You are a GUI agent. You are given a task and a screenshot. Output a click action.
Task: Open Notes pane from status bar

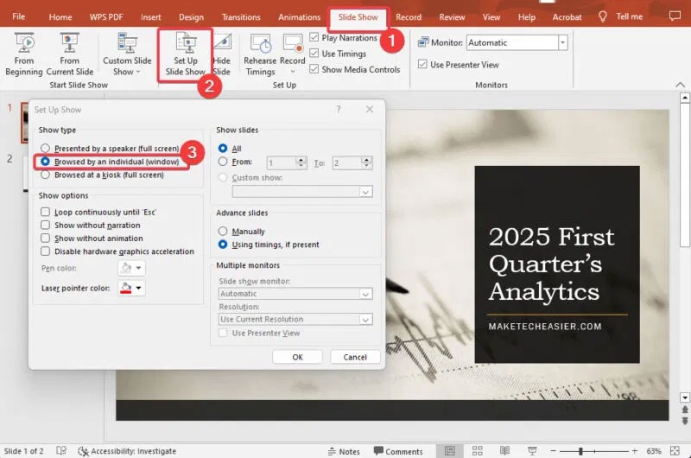tap(343, 451)
